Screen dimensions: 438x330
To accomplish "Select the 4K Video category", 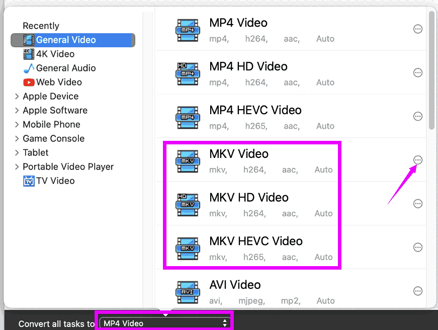I will pos(55,54).
